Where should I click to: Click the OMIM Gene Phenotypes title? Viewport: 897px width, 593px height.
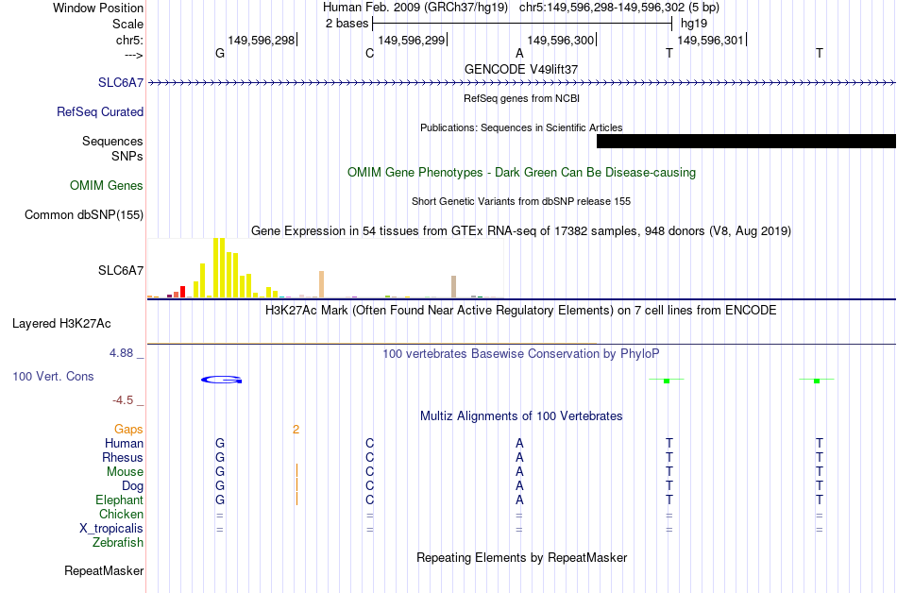click(x=521, y=172)
